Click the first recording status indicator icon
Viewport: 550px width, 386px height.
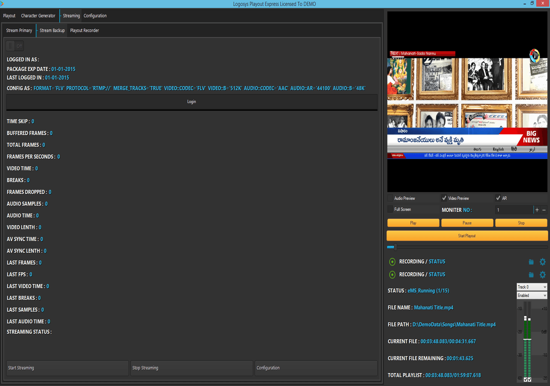[392, 262]
